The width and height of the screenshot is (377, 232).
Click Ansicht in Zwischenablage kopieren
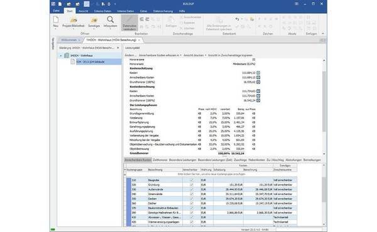tap(230, 55)
